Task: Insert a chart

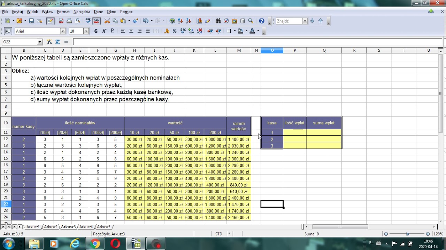Action: [199, 21]
